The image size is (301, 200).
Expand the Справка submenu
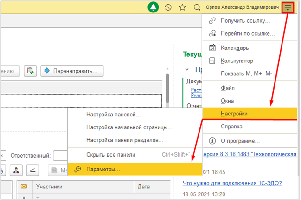click(231, 126)
